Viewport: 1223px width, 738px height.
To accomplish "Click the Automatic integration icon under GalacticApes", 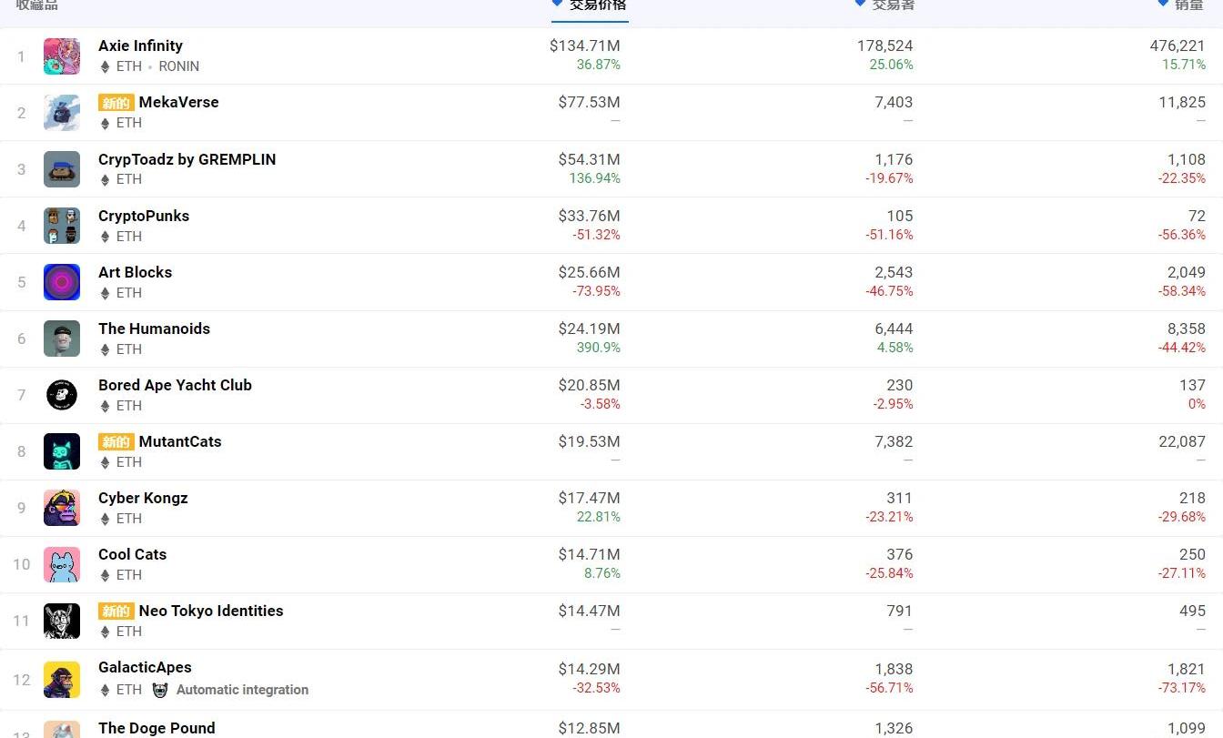I will 160,690.
